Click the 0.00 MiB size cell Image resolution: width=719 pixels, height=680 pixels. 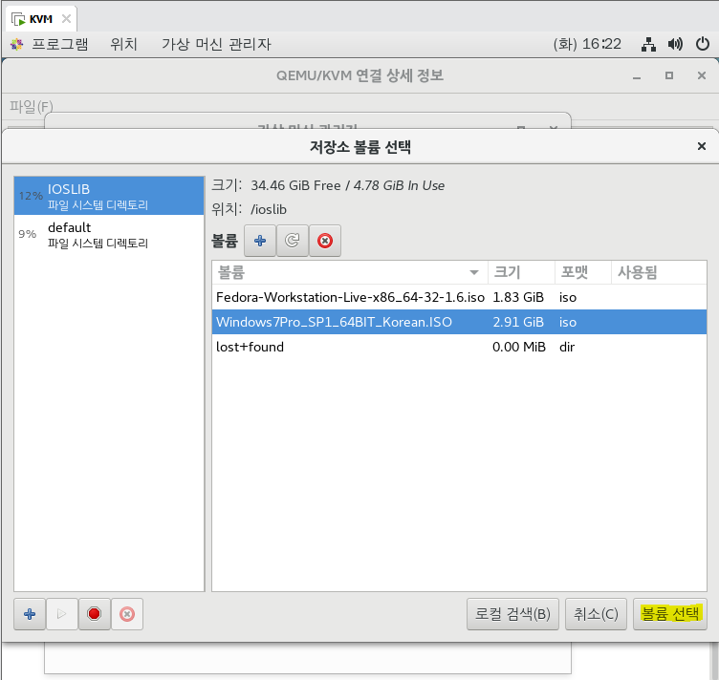[519, 347]
